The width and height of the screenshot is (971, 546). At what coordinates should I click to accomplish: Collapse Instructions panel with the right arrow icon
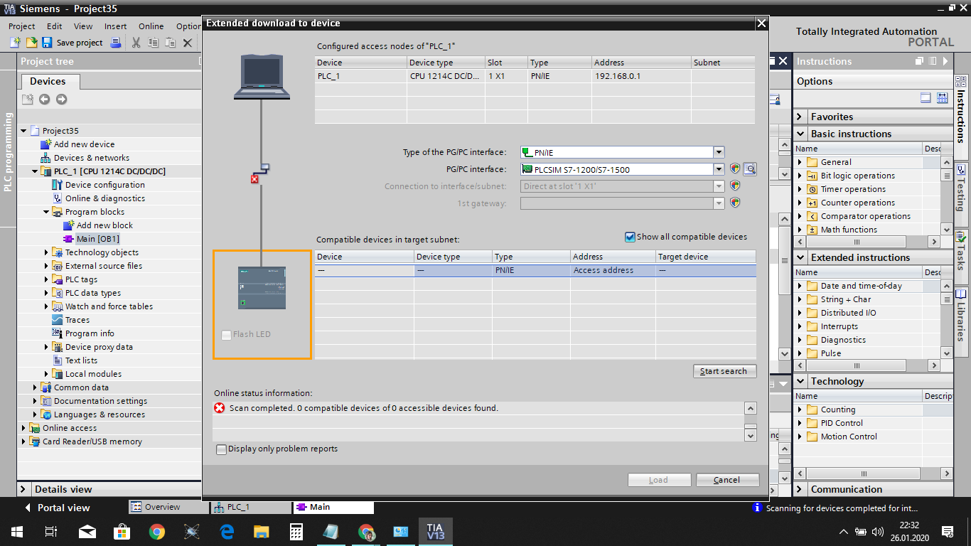pos(945,61)
